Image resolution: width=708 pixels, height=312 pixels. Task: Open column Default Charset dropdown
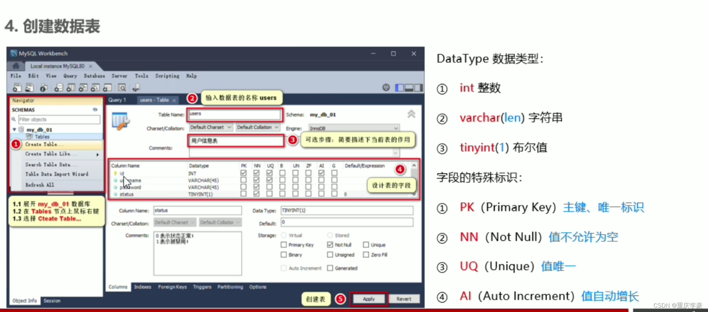[x=175, y=223]
